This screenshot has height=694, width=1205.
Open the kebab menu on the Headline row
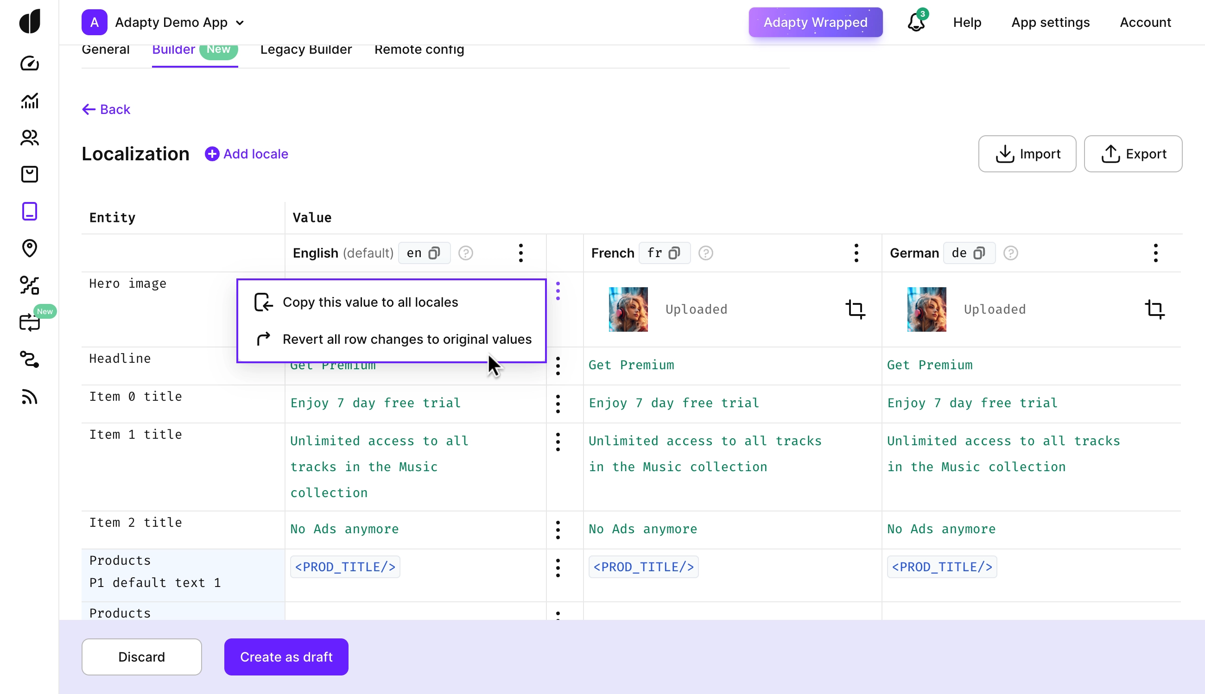(x=558, y=366)
